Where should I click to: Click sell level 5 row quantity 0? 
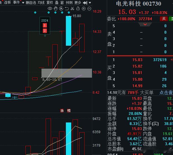(x=165, y=26)
